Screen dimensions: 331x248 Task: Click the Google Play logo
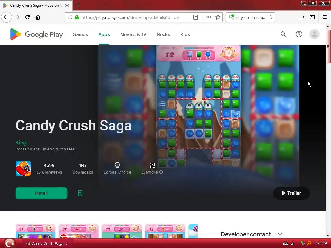[37, 34]
